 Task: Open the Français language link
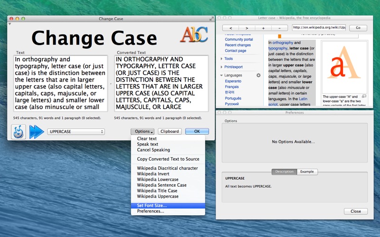(x=232, y=87)
